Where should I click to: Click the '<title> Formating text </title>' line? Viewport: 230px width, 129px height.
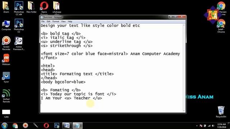point(77,74)
